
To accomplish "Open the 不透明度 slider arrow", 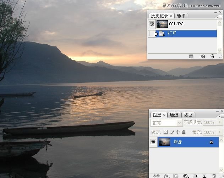I will click(220, 122).
